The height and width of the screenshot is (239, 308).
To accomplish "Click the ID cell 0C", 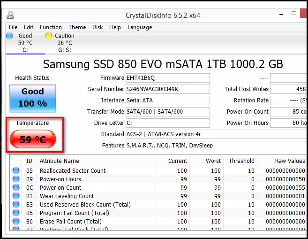I will 30,188.
